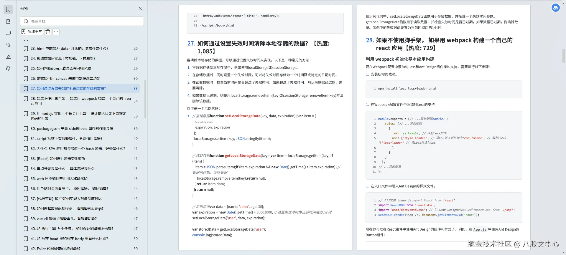This screenshot has height=255, width=566.
Task: Select bookmark 33 about React route listening
Action: 80,159
